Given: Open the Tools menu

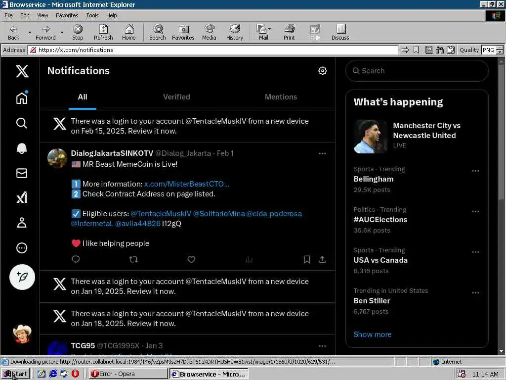Looking at the screenshot, I should (x=92, y=15).
